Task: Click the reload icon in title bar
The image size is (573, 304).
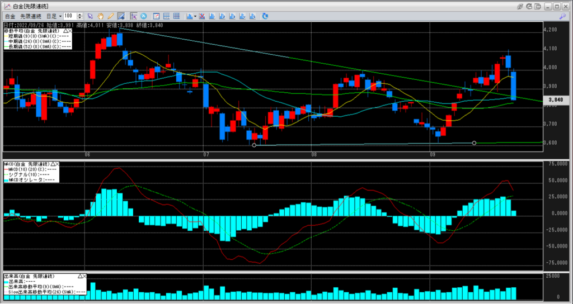Action: [x=529, y=6]
